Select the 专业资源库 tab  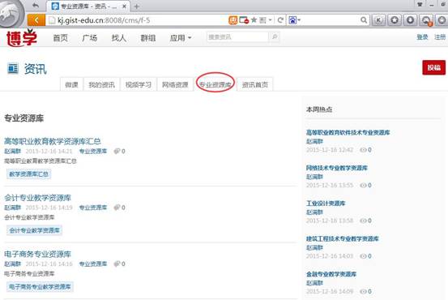[215, 84]
